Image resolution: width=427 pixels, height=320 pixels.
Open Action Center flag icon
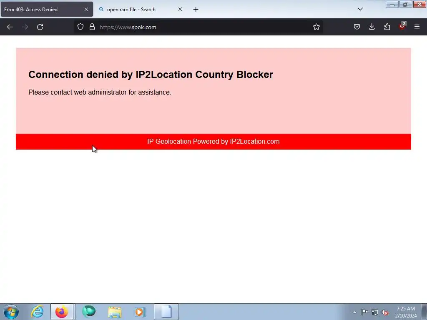(x=364, y=312)
